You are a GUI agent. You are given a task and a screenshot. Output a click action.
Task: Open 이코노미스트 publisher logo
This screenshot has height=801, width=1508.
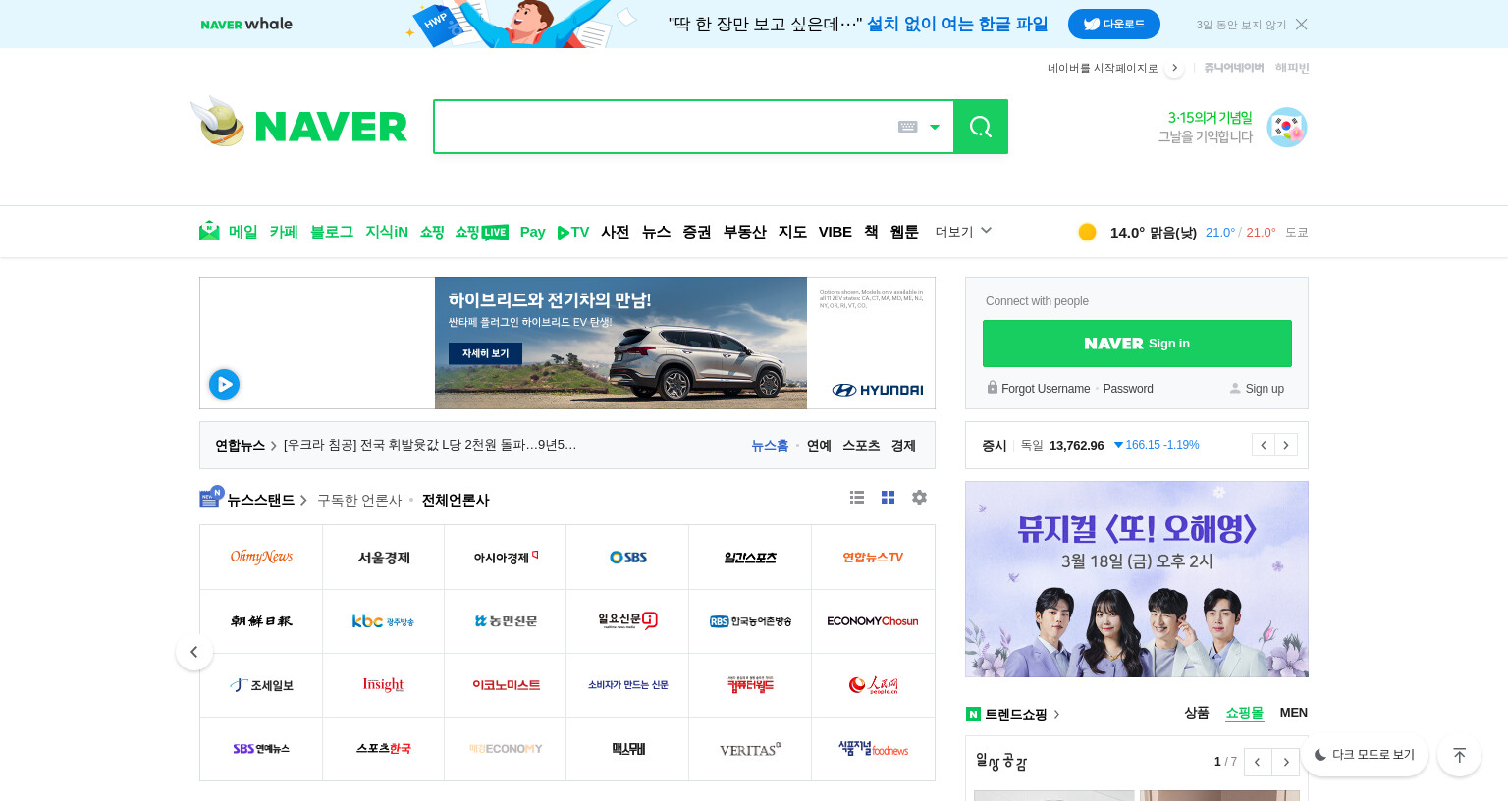pos(506,685)
